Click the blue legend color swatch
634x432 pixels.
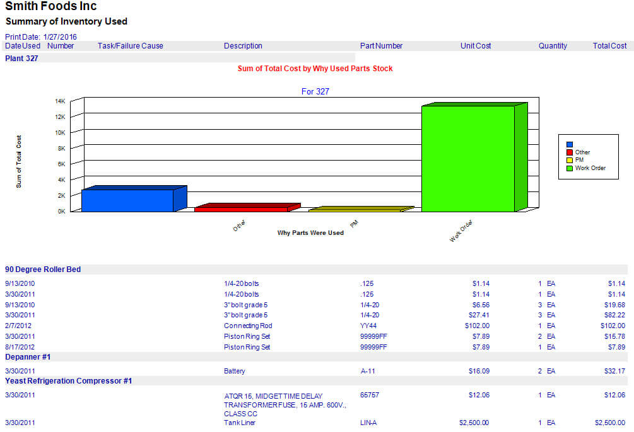pos(569,145)
